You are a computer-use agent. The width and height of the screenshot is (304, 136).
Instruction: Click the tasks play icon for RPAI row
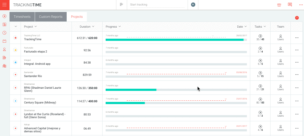click(x=260, y=86)
